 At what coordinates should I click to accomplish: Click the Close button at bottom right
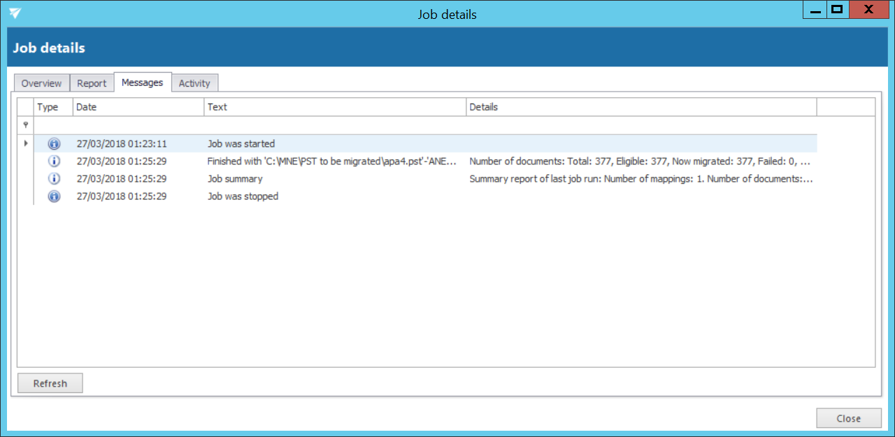(848, 418)
